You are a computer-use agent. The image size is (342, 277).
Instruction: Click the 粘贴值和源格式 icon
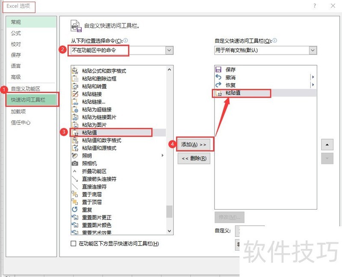tap(75, 148)
